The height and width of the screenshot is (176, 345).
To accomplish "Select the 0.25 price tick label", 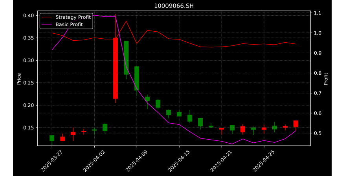I will pos(29,83).
